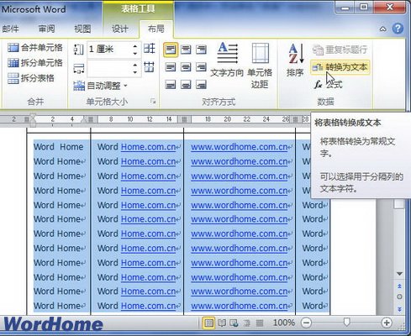Click the column width icon

(78, 68)
